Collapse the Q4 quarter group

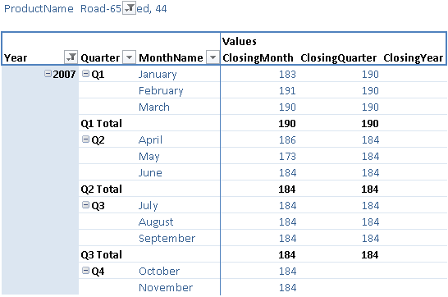coord(85,271)
